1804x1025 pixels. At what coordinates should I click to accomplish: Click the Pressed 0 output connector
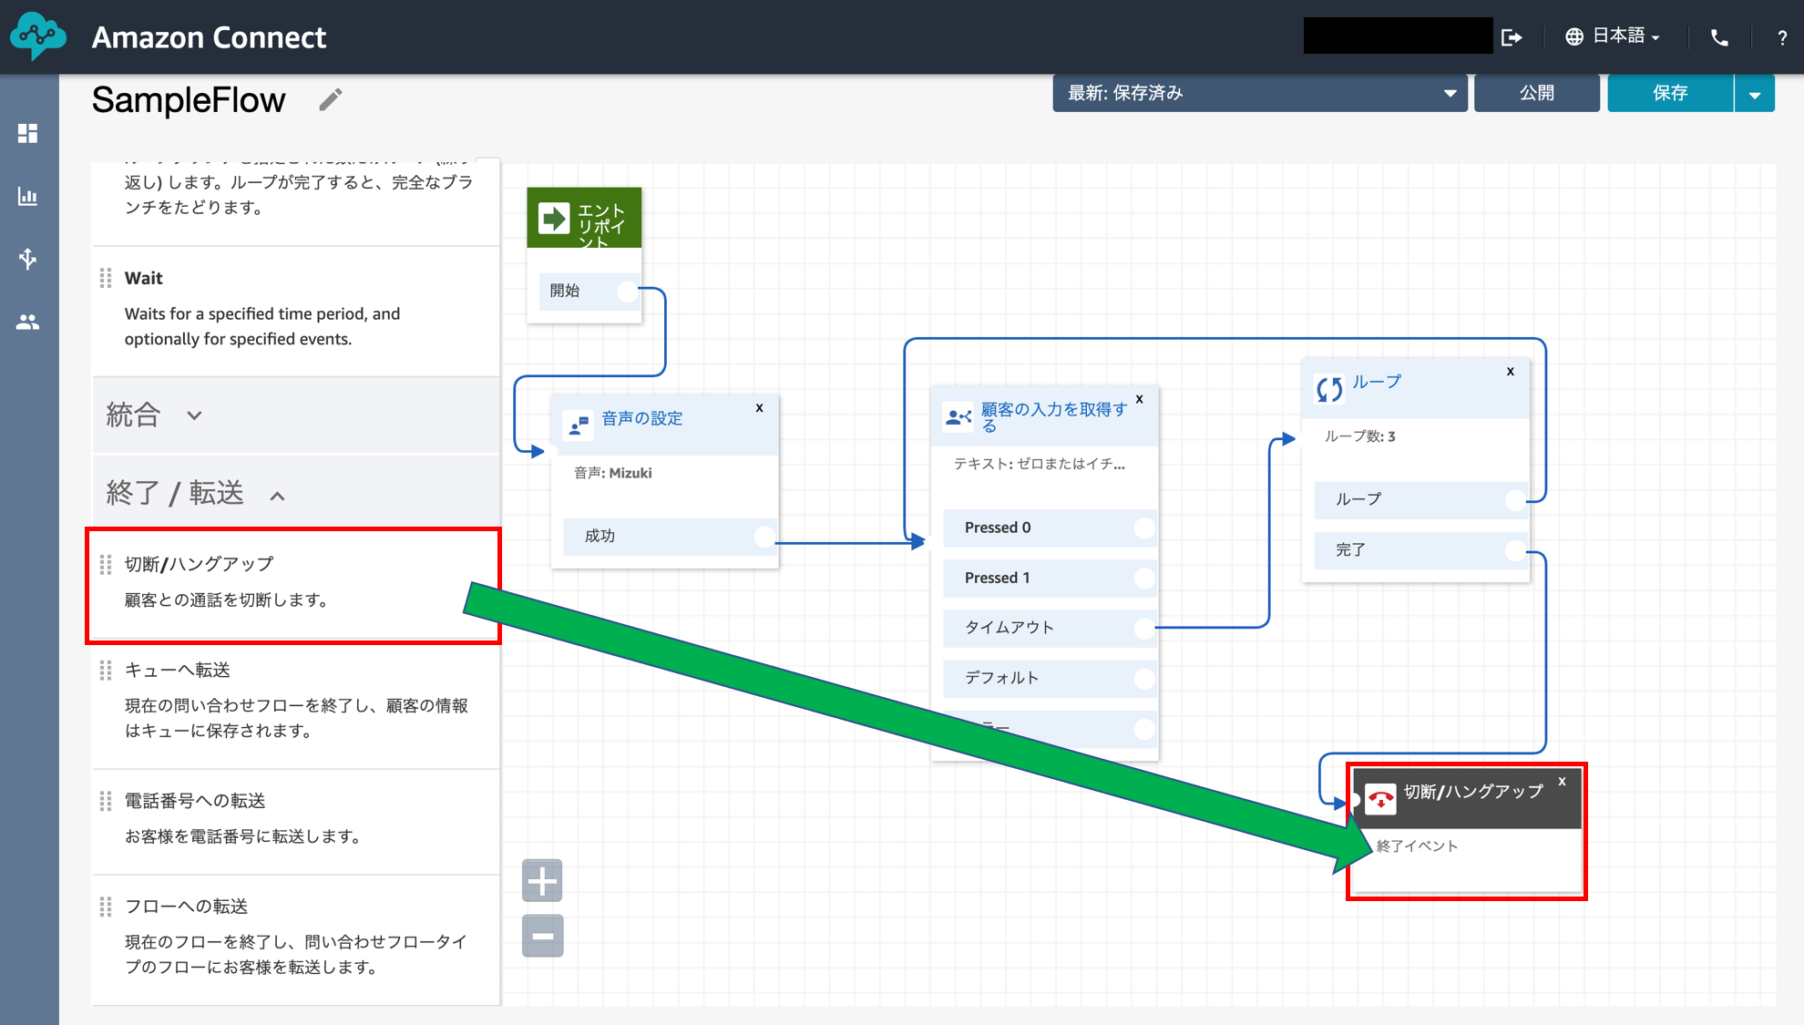coord(1144,528)
